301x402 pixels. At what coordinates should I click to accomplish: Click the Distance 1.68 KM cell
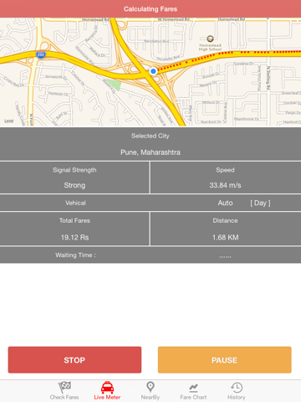[226, 229]
